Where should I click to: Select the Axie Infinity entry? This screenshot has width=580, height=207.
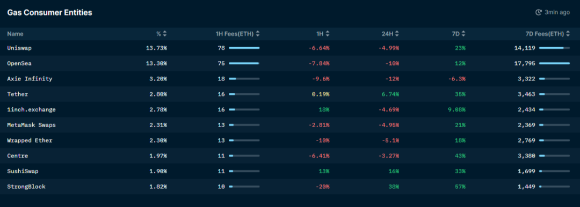coord(30,79)
